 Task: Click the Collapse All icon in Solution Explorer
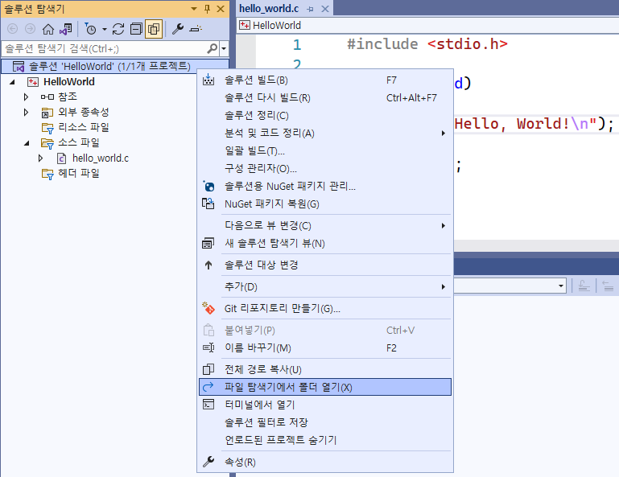coord(135,29)
